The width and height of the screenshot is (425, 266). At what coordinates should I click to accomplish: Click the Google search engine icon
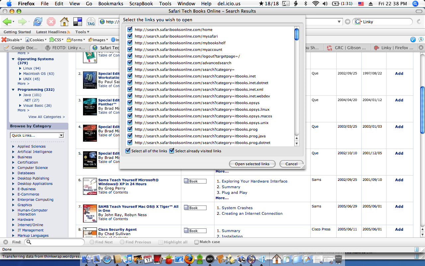click(x=358, y=22)
